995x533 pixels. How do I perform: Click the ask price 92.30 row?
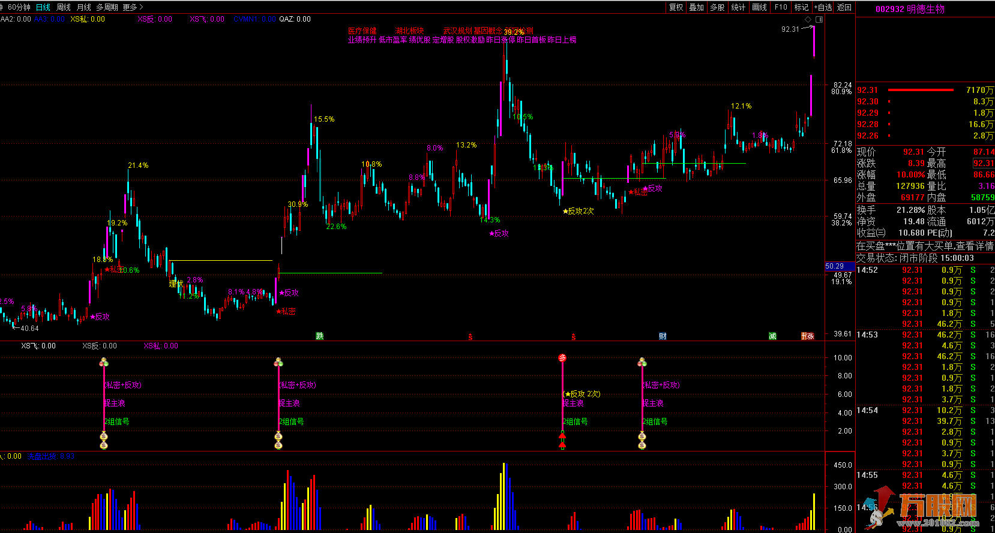click(x=925, y=102)
